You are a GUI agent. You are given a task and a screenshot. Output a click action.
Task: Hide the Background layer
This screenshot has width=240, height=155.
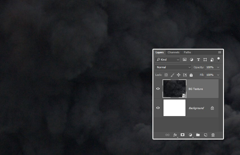(158, 108)
